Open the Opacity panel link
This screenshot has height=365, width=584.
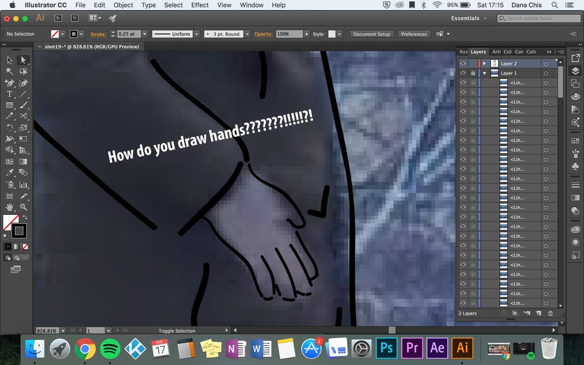[x=263, y=34]
